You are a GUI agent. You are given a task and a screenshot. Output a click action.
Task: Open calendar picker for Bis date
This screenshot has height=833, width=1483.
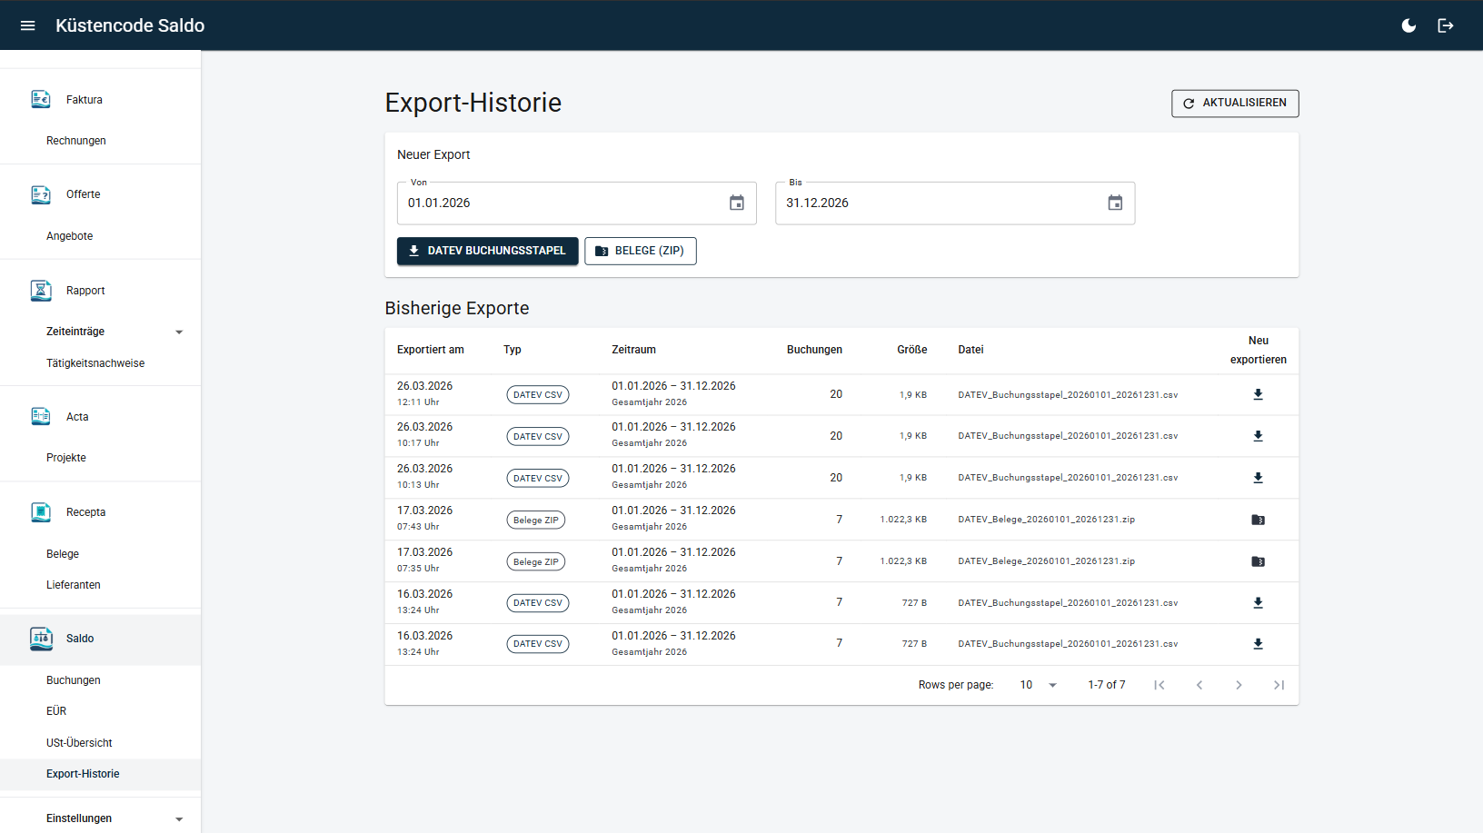point(1115,203)
